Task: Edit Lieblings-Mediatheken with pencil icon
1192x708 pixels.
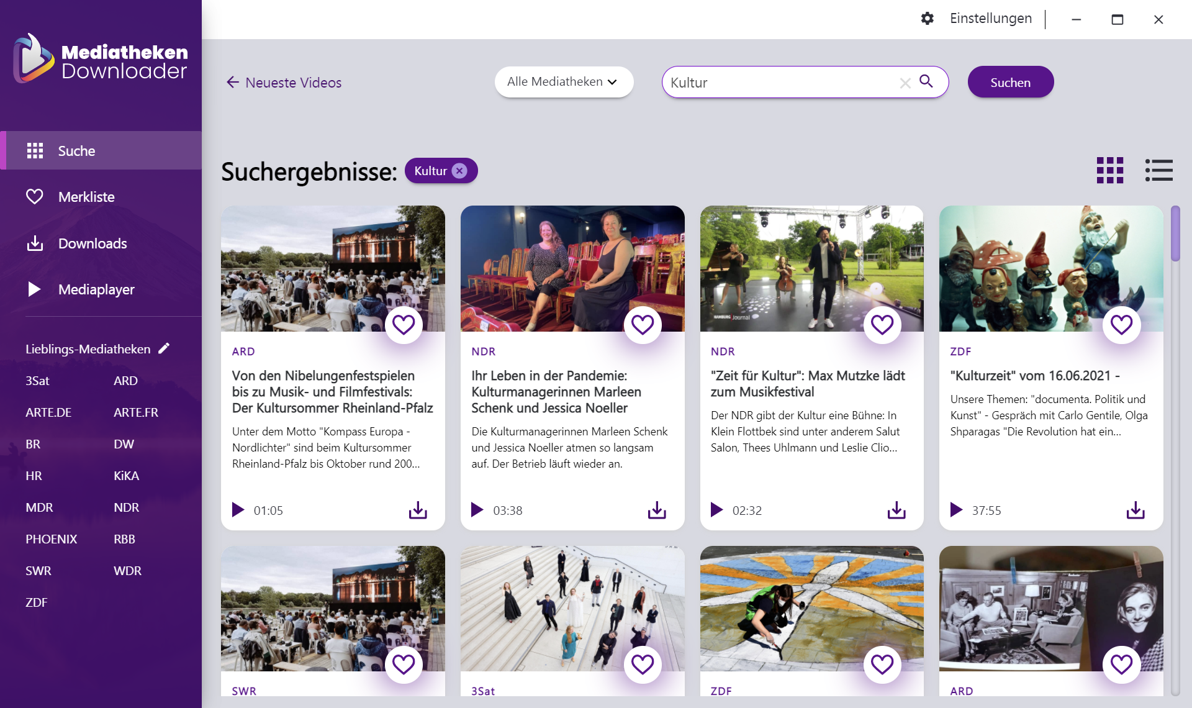Action: coord(164,348)
